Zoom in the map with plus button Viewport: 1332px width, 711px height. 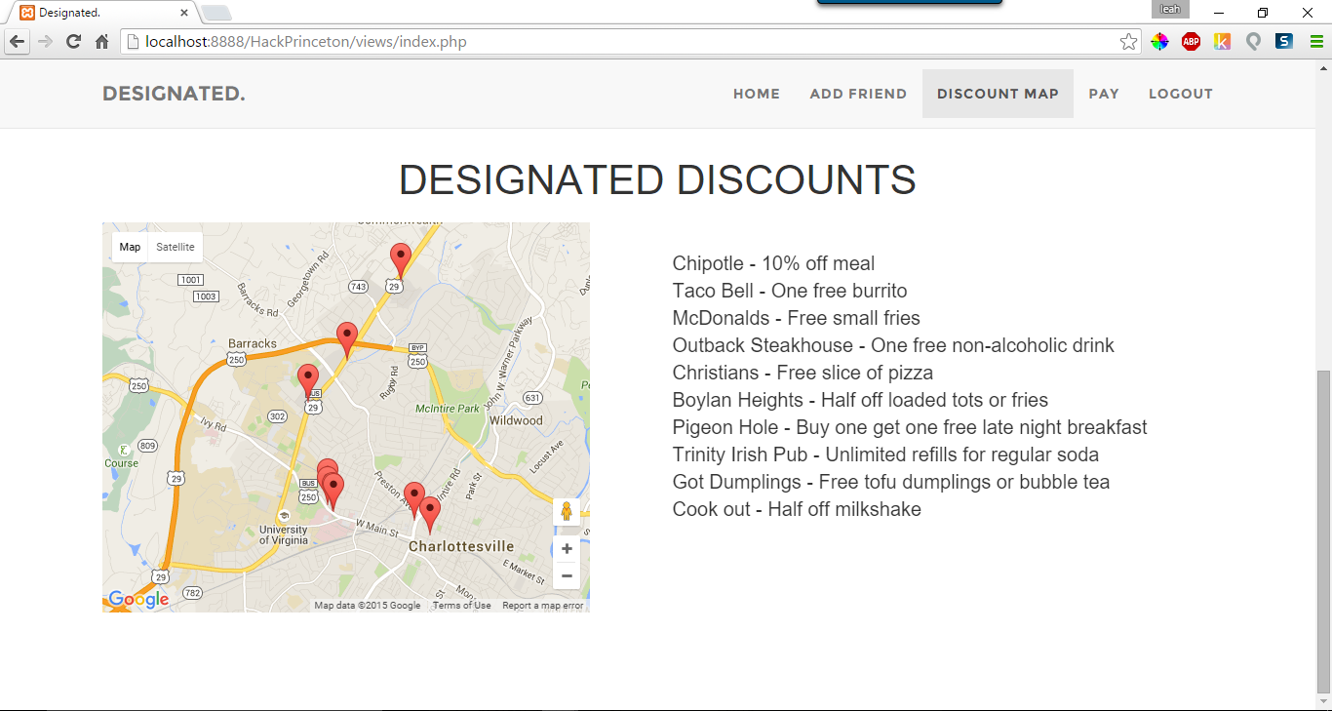tap(567, 549)
